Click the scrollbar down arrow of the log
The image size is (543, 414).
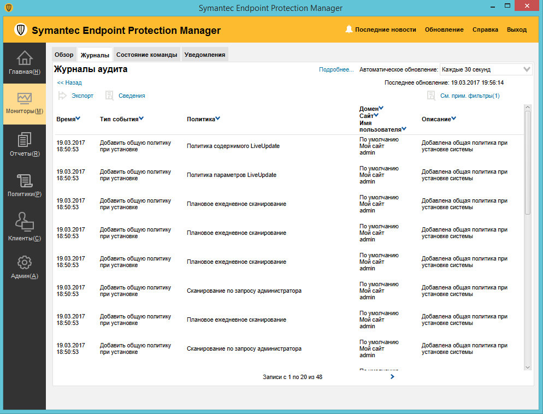[528, 367]
